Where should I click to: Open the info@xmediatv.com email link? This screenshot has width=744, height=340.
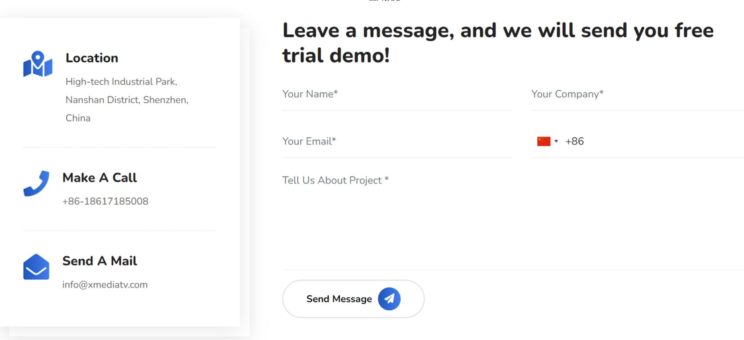click(105, 285)
